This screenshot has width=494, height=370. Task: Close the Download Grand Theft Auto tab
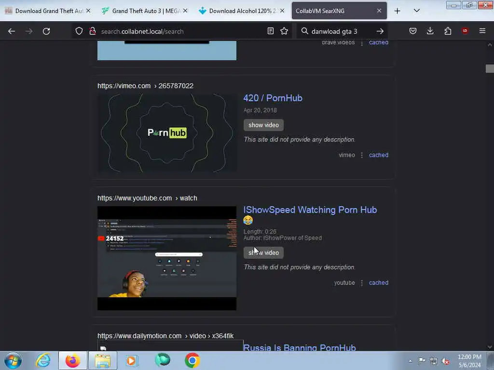point(88,11)
